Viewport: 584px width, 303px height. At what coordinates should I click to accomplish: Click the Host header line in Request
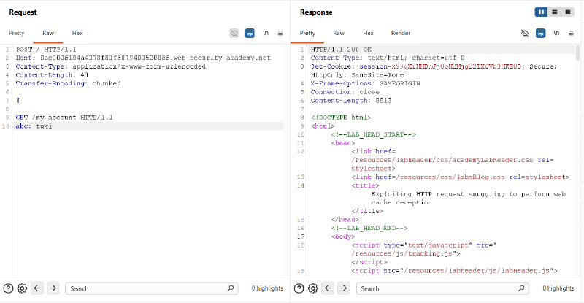click(143, 58)
